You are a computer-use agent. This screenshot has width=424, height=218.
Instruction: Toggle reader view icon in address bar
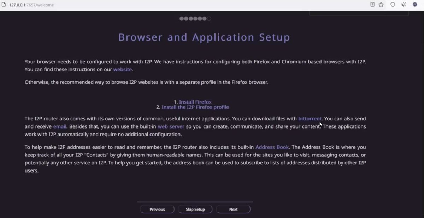(372, 5)
